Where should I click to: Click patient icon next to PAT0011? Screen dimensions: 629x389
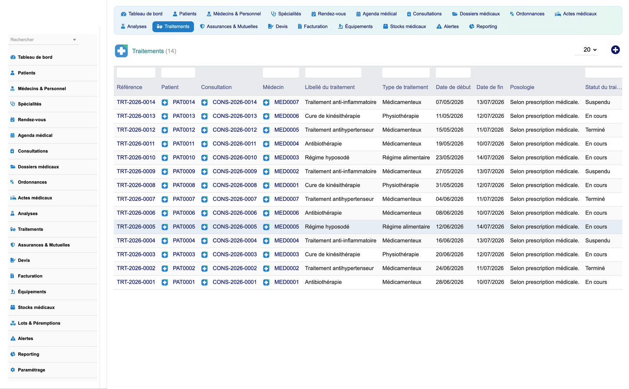click(165, 144)
